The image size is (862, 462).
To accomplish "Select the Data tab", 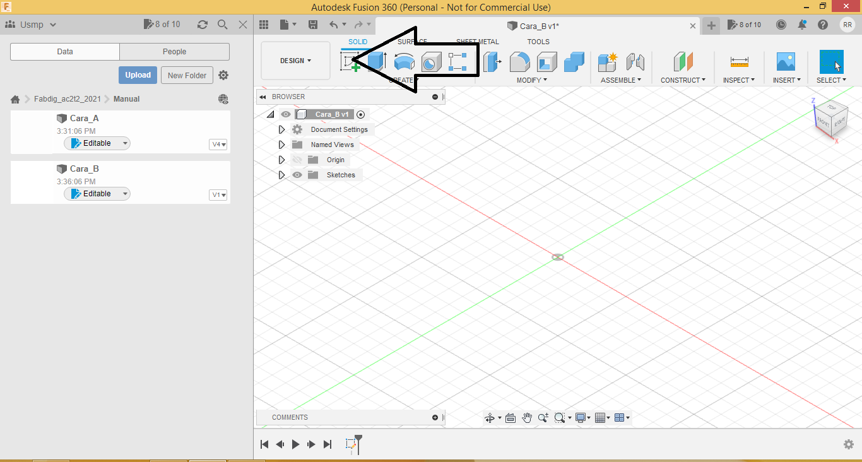I will [65, 52].
